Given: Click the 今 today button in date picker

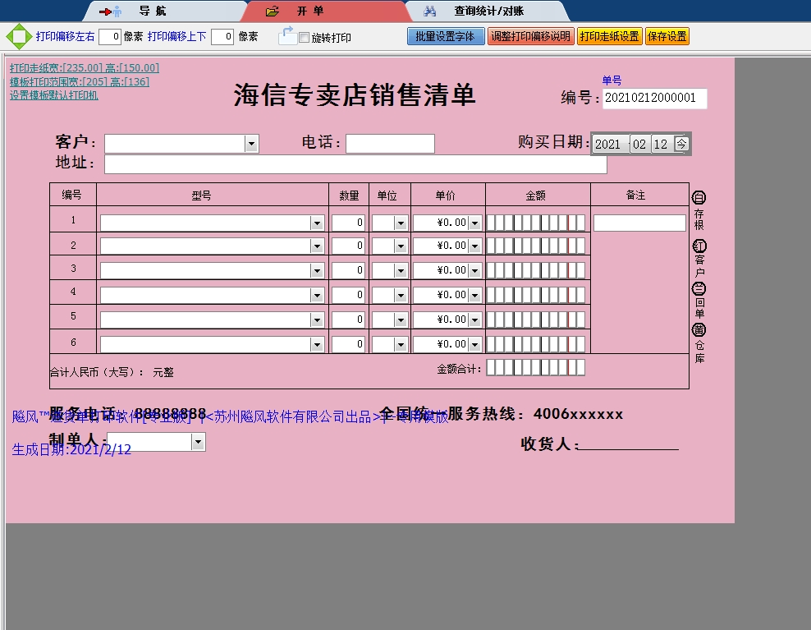Looking at the screenshot, I should point(681,144).
